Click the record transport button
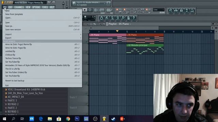 tap(90, 10)
